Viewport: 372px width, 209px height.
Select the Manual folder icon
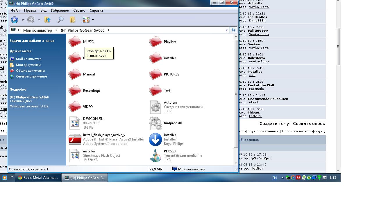point(75,74)
